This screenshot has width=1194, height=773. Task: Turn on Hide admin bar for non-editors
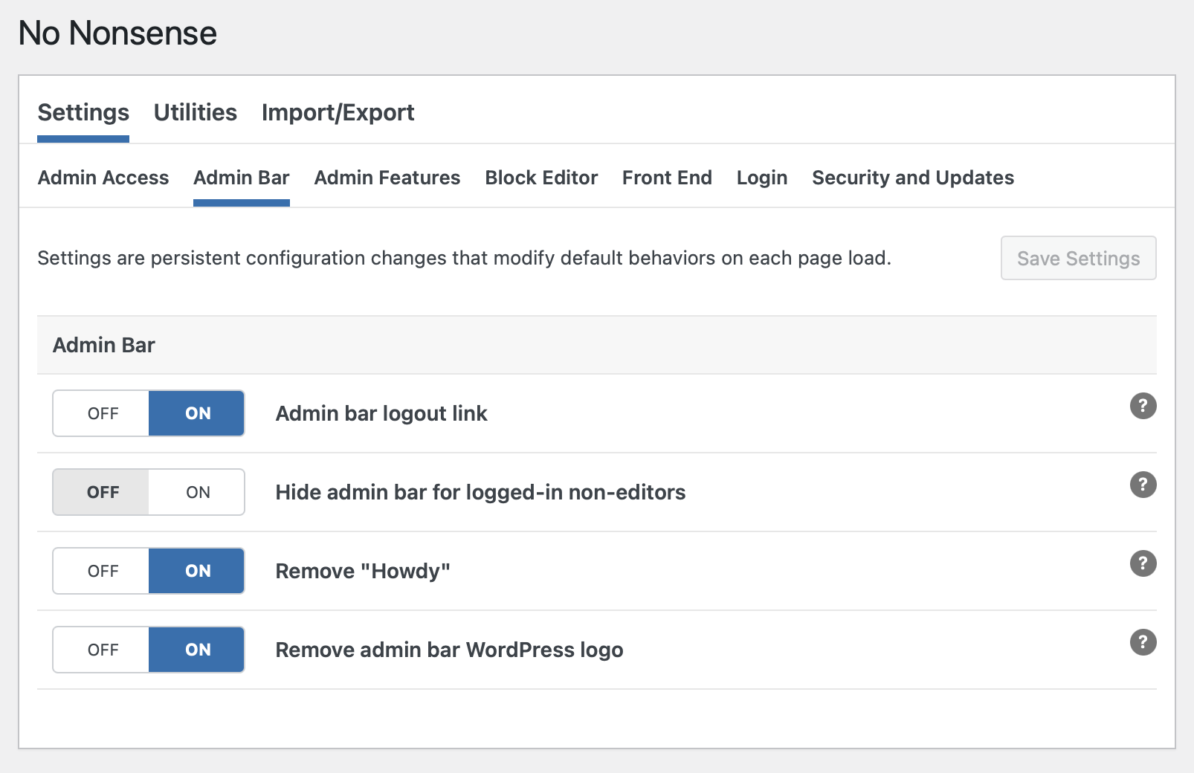(x=198, y=492)
